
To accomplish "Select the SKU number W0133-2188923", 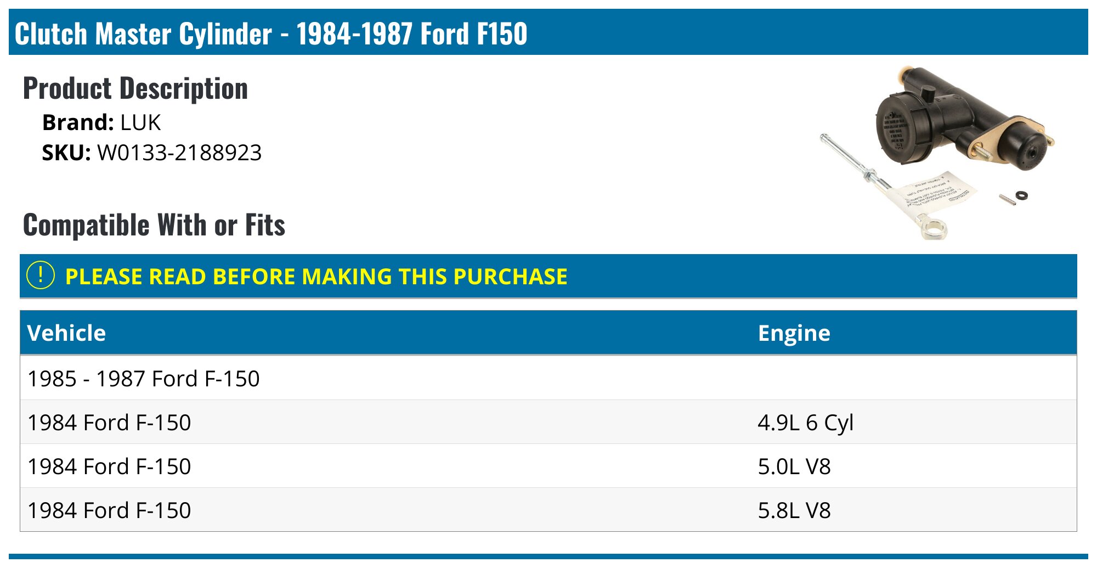I will [179, 153].
